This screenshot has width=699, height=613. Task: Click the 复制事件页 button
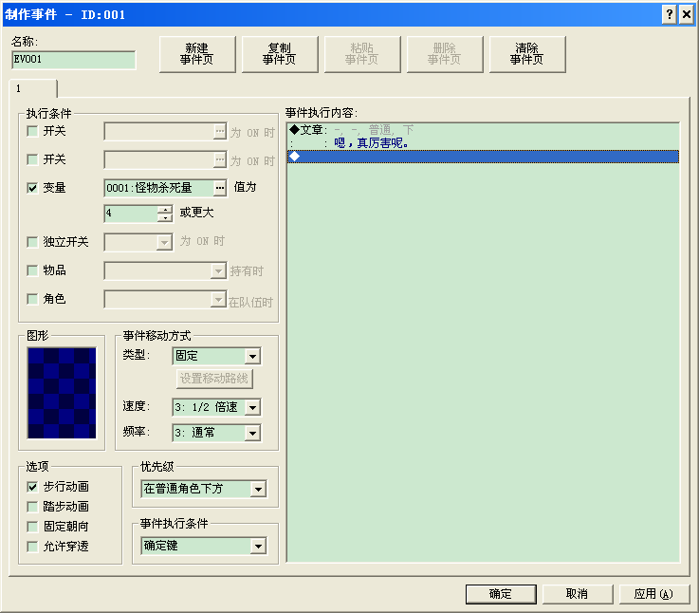tap(280, 54)
